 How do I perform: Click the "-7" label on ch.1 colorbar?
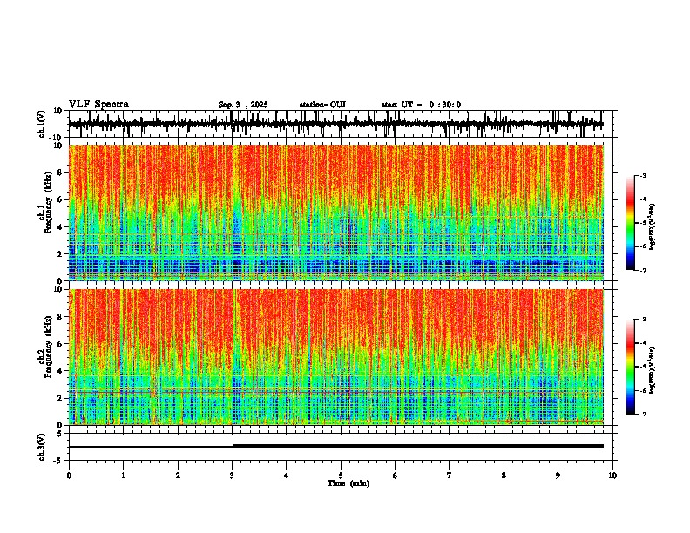(642, 270)
